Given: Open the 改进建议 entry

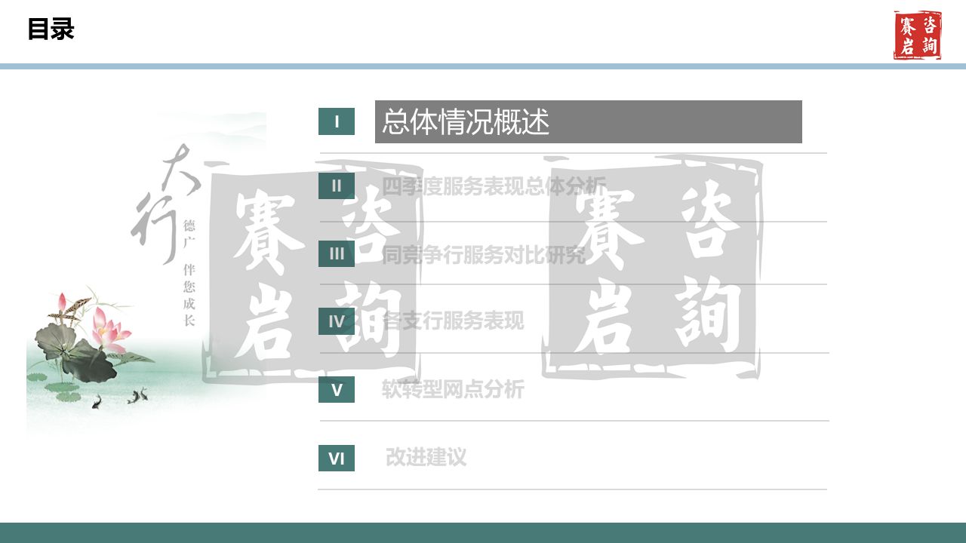Looking at the screenshot, I should pos(426,457).
